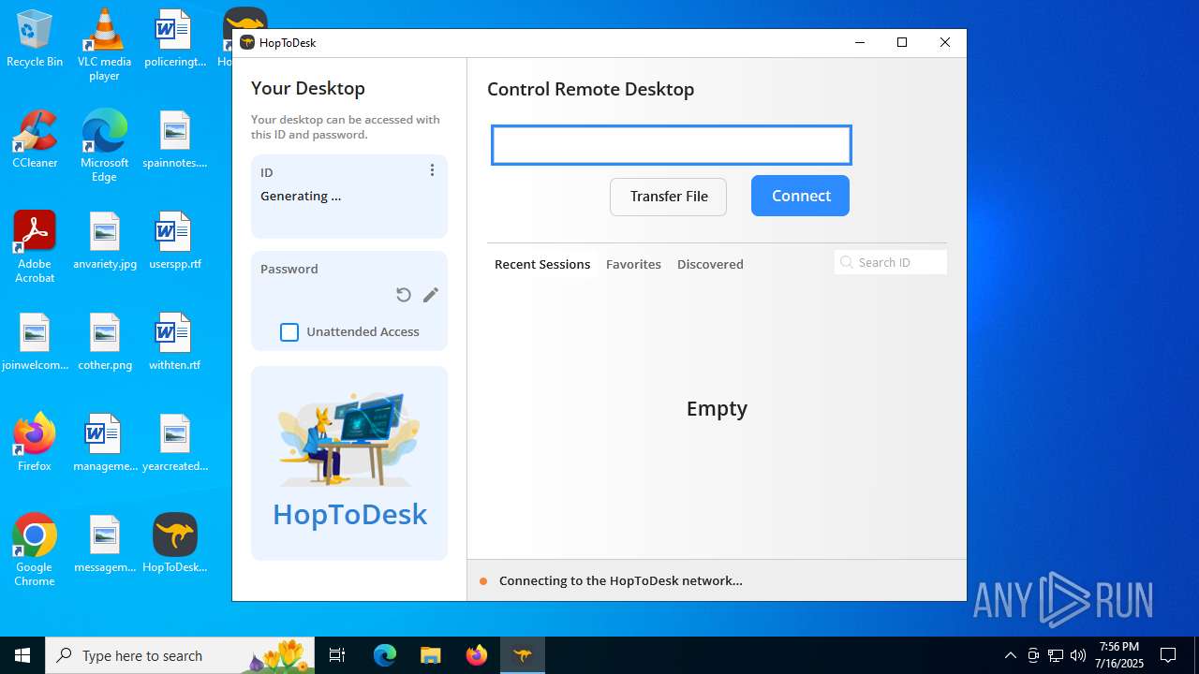Select the spainnotes image file
Image resolution: width=1199 pixels, height=674 pixels.
(175, 140)
